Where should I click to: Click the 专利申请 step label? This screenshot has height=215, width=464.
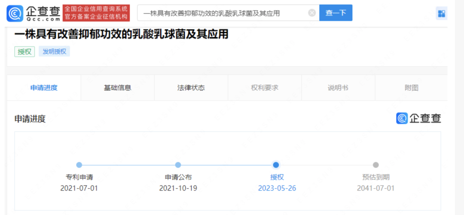pos(79,177)
